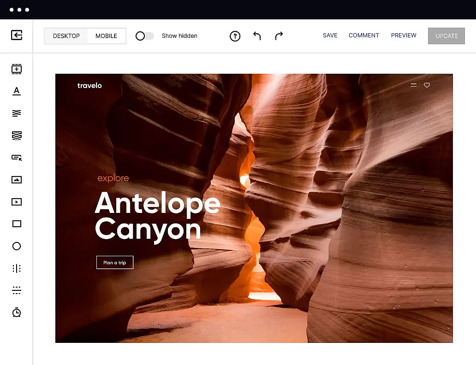Select the text heading tool
The width and height of the screenshot is (476, 365).
tap(17, 91)
